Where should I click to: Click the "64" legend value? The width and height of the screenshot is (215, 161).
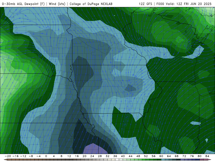tap(169, 156)
